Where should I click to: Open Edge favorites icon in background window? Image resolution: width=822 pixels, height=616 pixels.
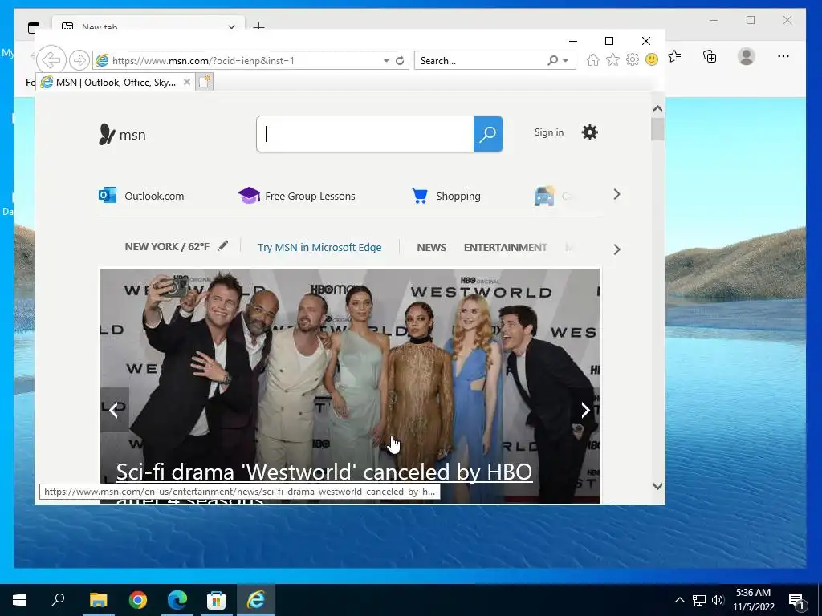(675, 56)
